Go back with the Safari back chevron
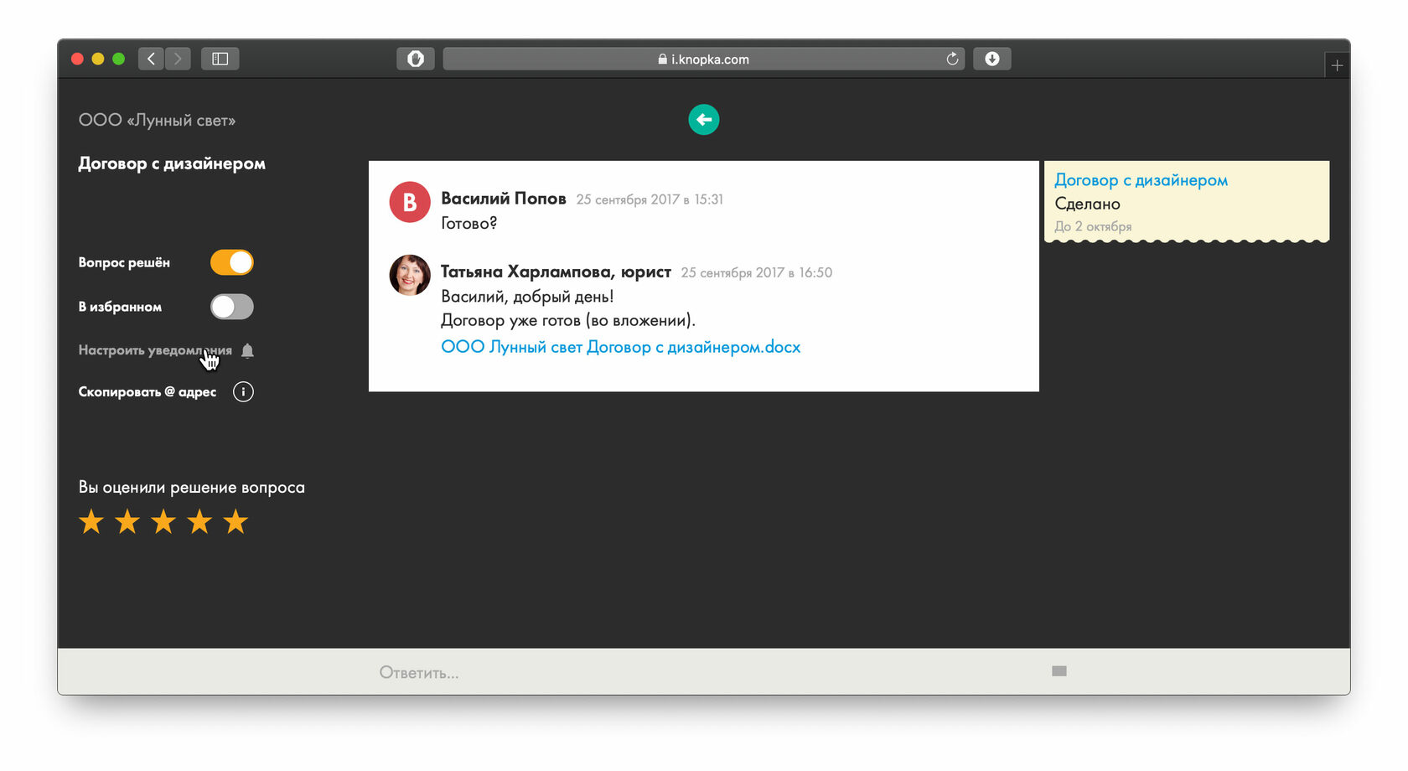Viewport: 1408px width, 771px height. click(x=151, y=59)
